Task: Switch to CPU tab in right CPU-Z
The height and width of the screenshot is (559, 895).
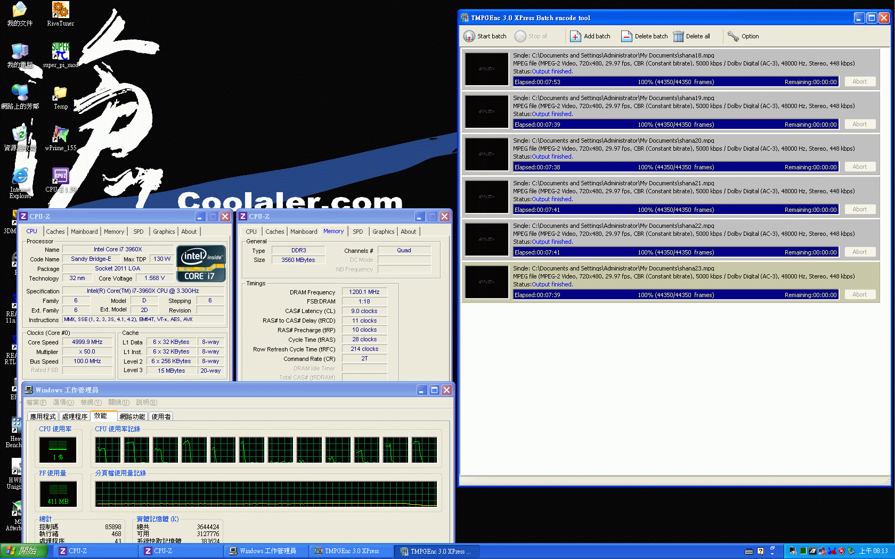Action: click(x=251, y=232)
